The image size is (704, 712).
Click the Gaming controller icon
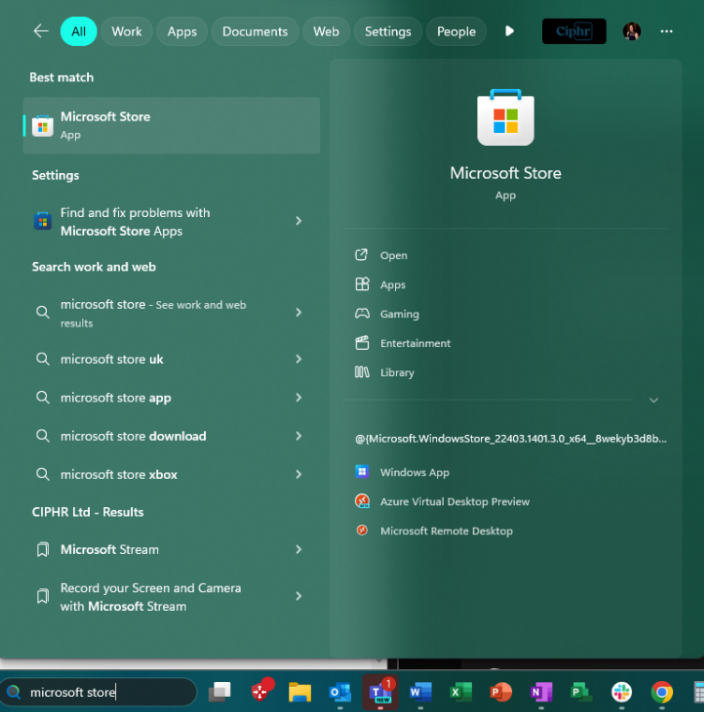pyautogui.click(x=361, y=313)
